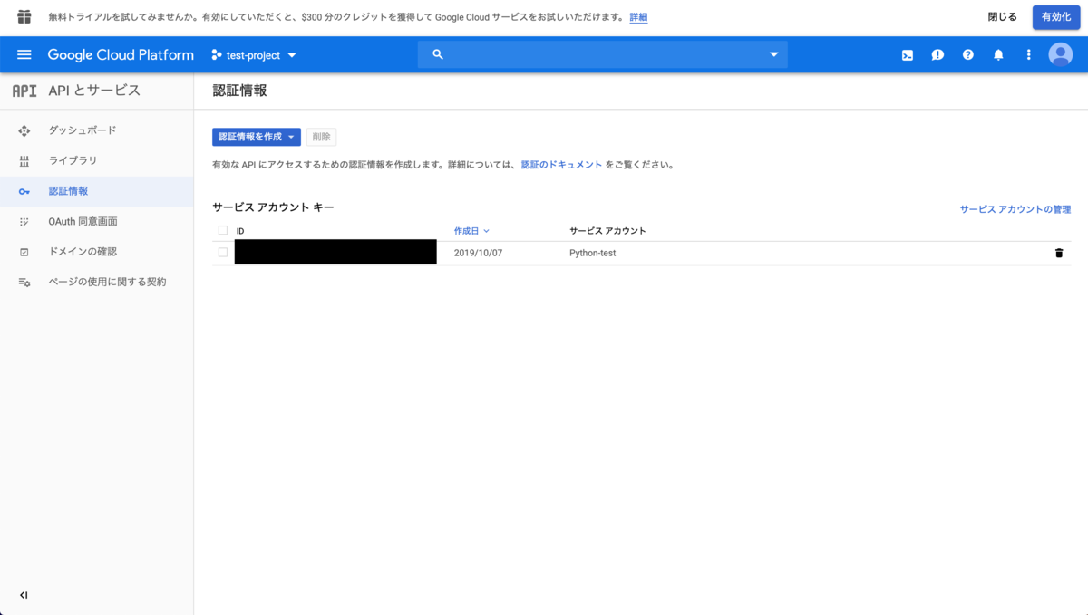This screenshot has width=1088, height=615.
Task: View notifications via the bell icon
Action: (998, 54)
